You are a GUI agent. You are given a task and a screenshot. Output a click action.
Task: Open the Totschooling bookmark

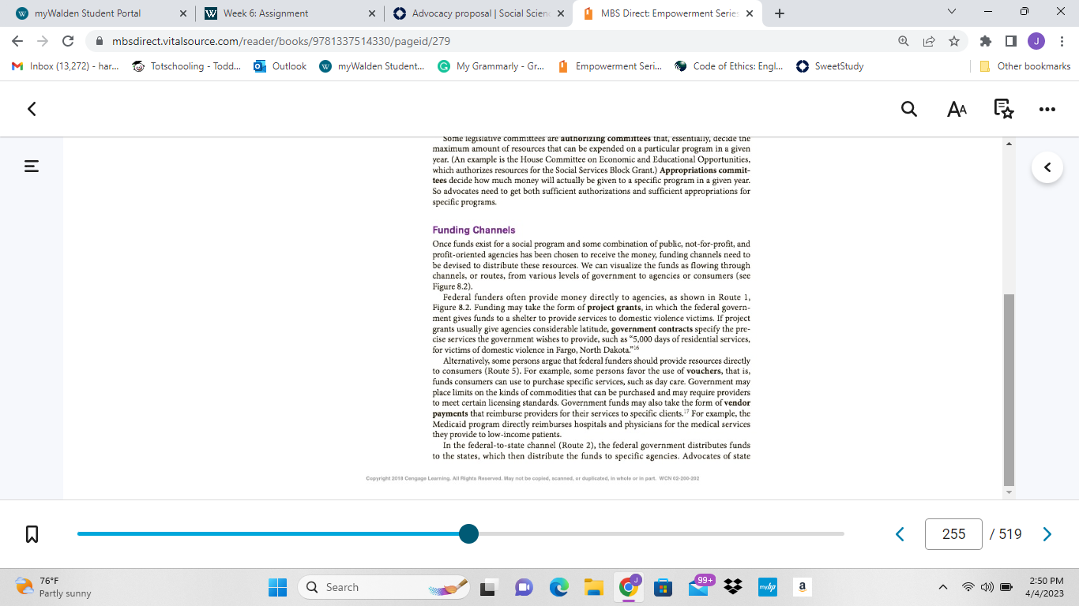(x=187, y=66)
